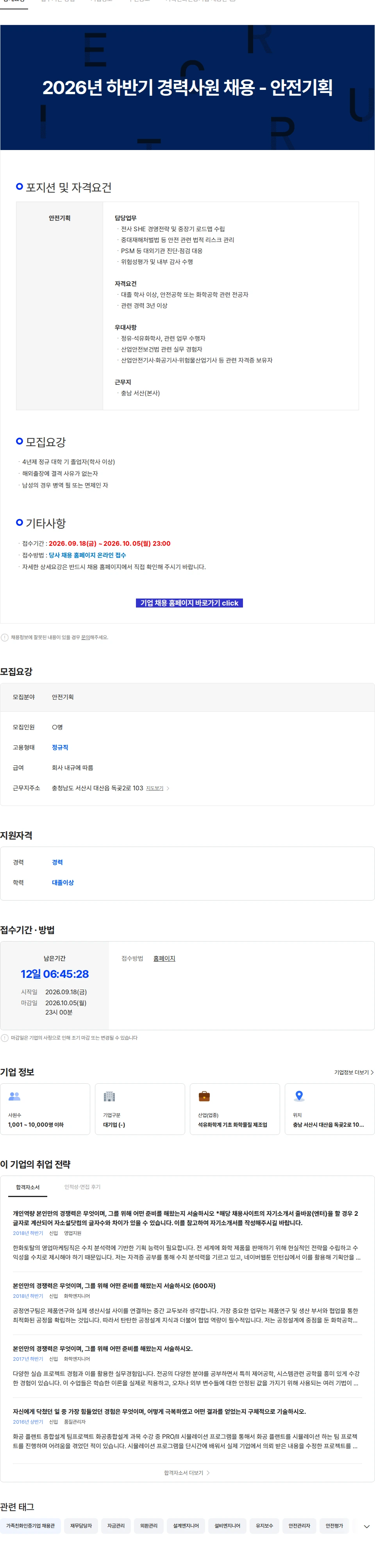Open the 석유화학계 기초 화학물질 제조업 card

pyautogui.click(x=235, y=1109)
